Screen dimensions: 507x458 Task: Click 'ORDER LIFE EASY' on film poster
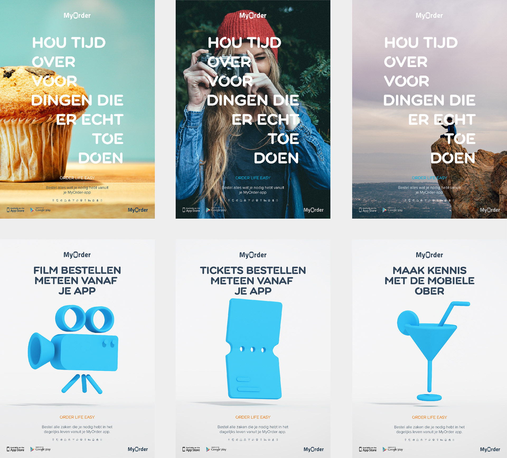pos(77,417)
